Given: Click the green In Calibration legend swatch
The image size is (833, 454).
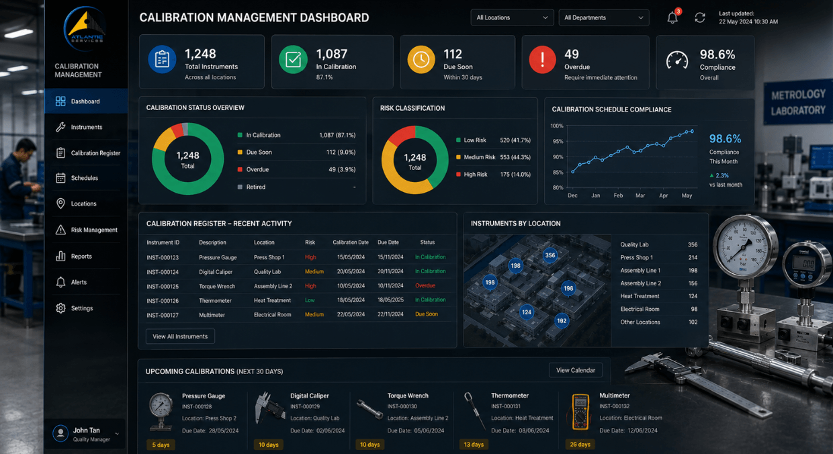Looking at the screenshot, I should point(240,135).
